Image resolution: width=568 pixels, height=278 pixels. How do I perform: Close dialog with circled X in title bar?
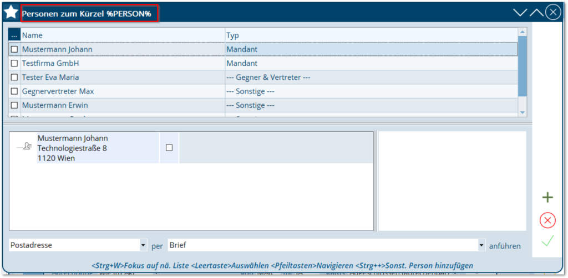coord(552,13)
